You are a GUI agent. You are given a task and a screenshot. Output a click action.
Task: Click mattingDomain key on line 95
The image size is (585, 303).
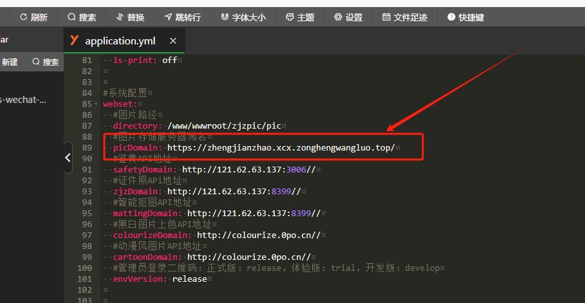[x=148, y=213]
